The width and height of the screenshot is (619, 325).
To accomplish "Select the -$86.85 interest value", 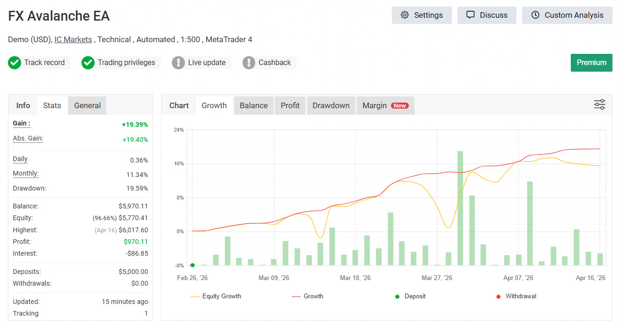I will click(137, 253).
